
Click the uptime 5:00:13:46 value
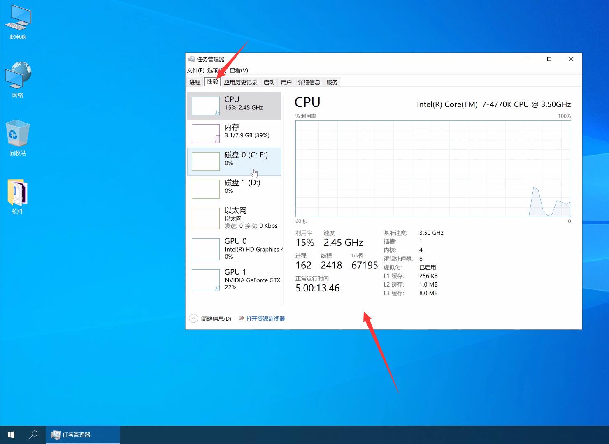point(318,288)
